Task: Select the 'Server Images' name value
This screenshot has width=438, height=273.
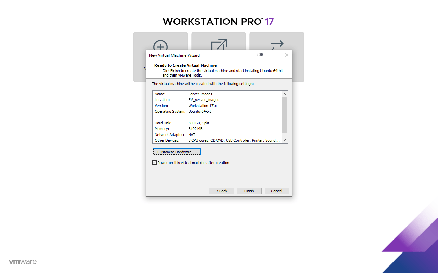Action: [200, 94]
